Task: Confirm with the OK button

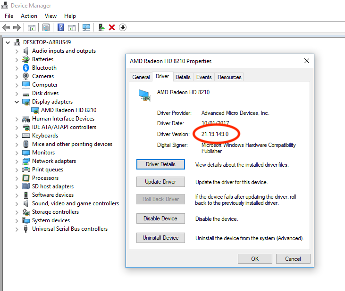Action: pyautogui.click(x=255, y=259)
